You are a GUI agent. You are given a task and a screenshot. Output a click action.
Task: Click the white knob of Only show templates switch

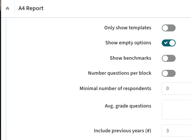(x=165, y=28)
